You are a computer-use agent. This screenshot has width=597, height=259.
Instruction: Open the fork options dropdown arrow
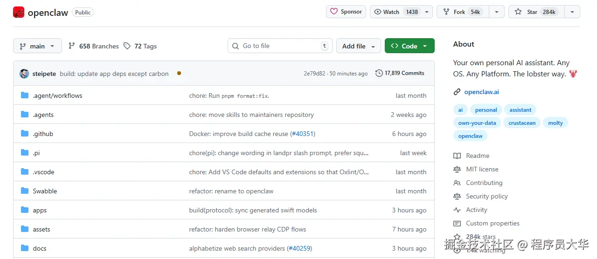pyautogui.click(x=497, y=12)
